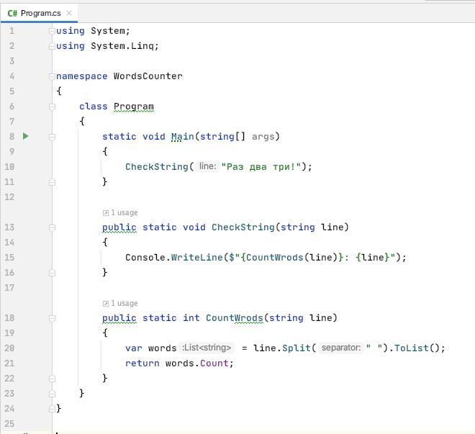Click 'CountWrods' declaration on line 18
The width and height of the screenshot is (475, 434).
[x=235, y=317]
